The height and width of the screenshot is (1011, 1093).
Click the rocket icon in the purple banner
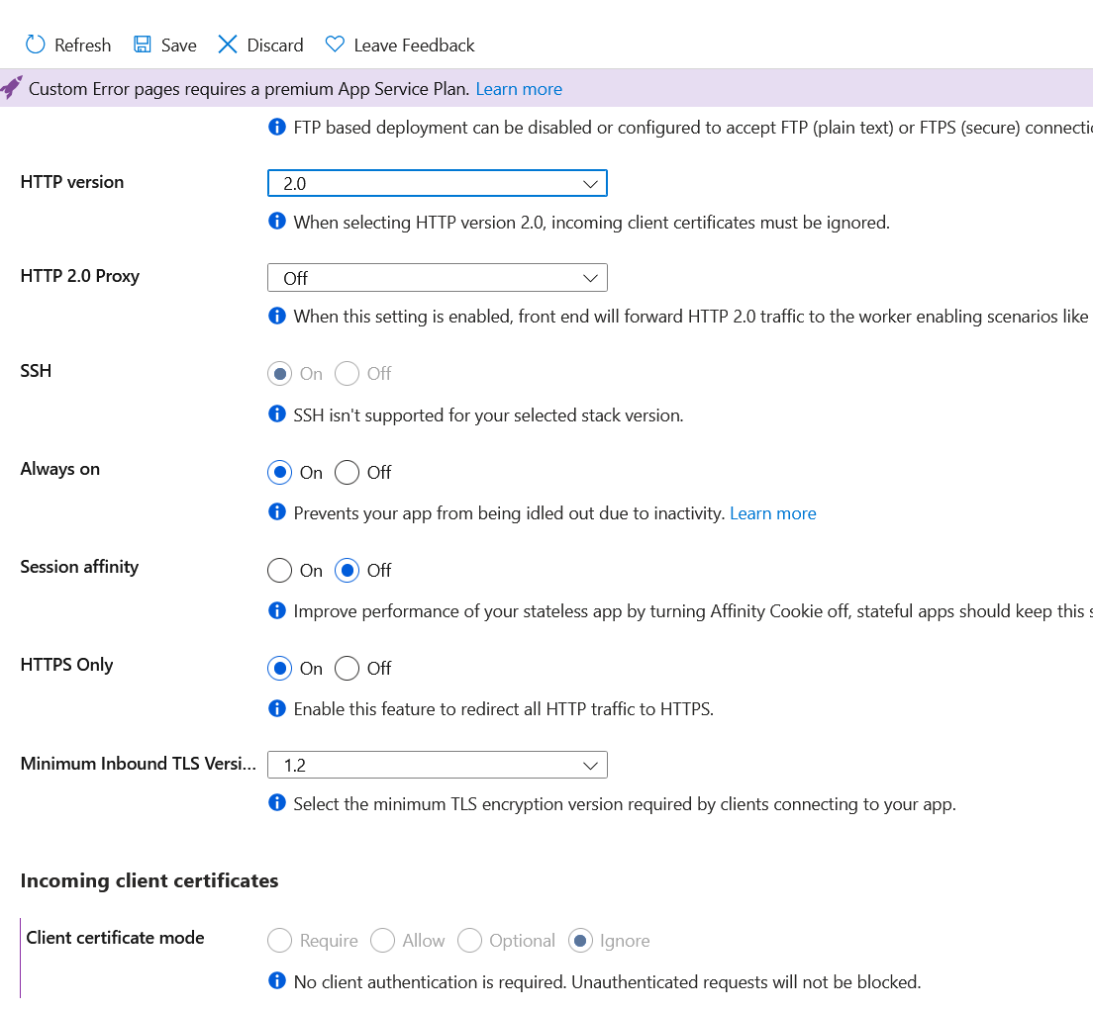click(x=11, y=87)
